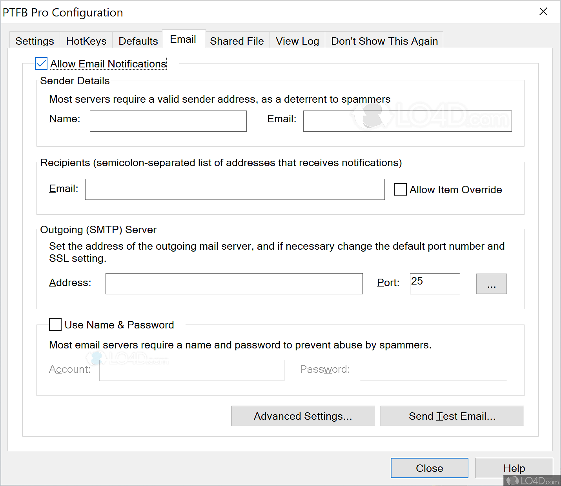Click the sender Email input field

pyautogui.click(x=408, y=121)
